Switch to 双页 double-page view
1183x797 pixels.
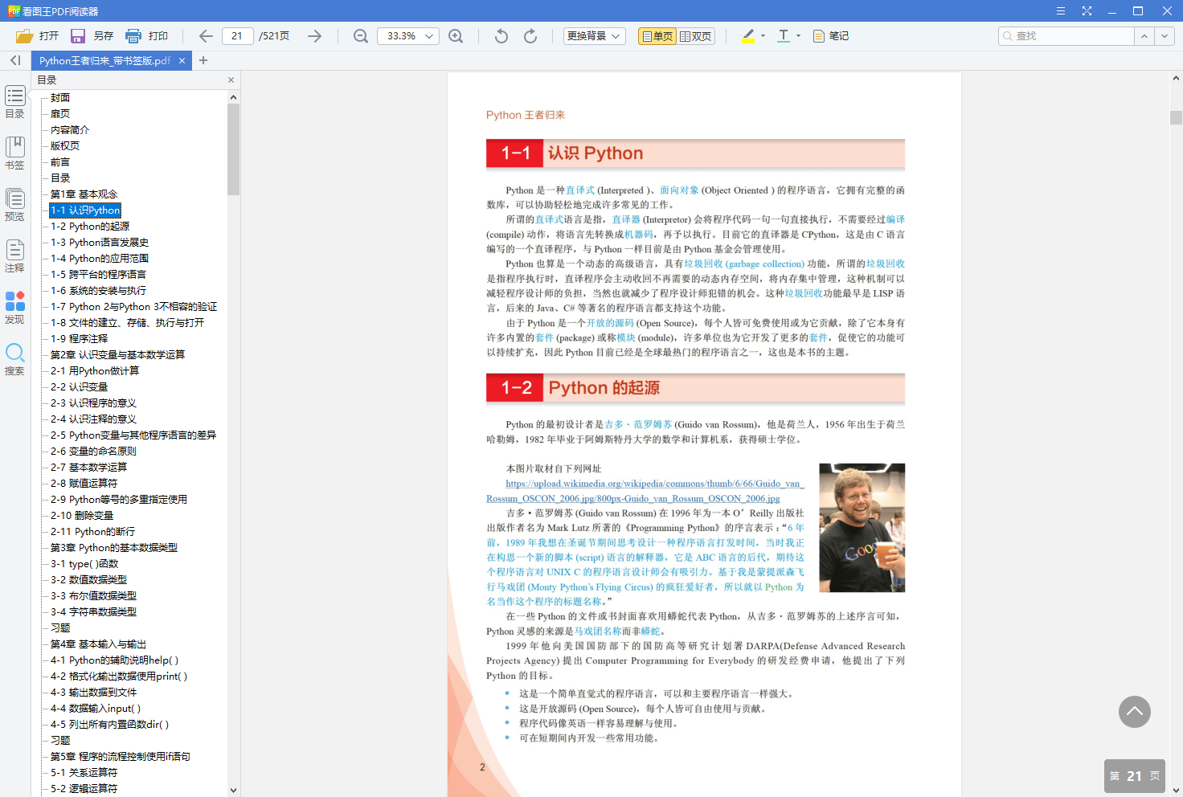pos(696,36)
